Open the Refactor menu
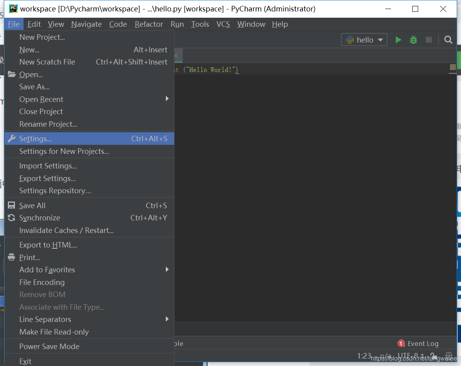Screen dimensions: 461x366 click(x=149, y=24)
